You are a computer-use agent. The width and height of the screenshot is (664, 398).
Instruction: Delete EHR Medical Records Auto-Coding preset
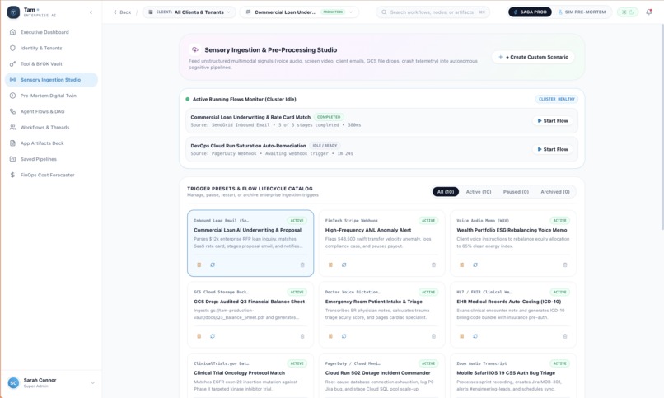click(565, 336)
